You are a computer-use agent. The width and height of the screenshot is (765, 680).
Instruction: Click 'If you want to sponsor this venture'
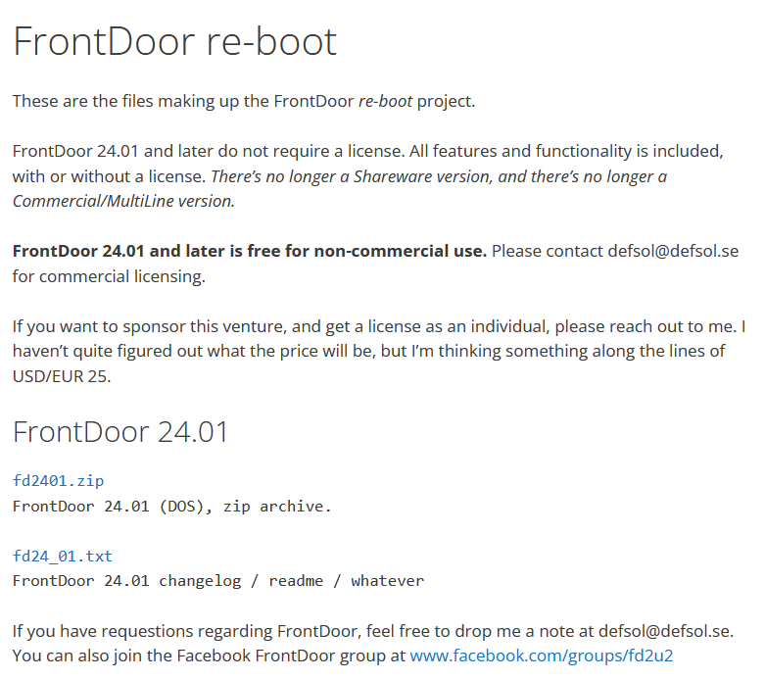[149, 326]
